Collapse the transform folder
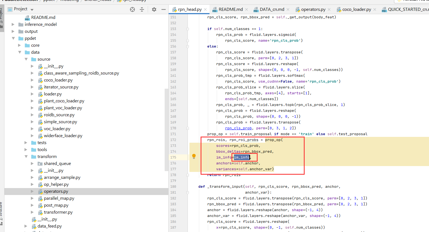The height and width of the screenshot is (232, 429). 26,157
